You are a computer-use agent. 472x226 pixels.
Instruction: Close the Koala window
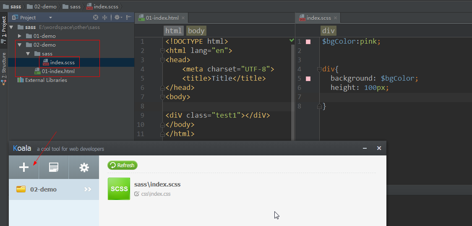click(379, 148)
